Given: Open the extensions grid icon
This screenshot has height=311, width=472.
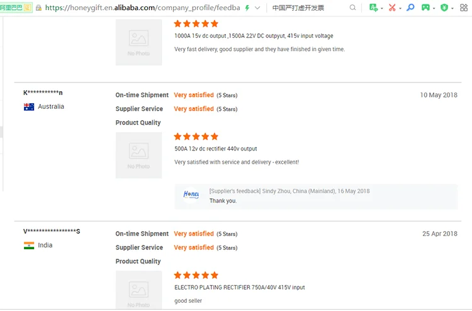Looking at the screenshot, I should coord(464,8).
